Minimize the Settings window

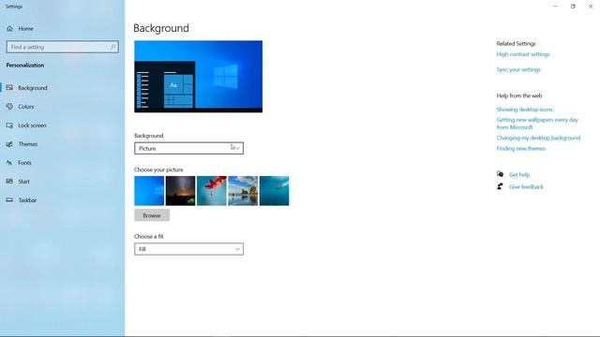555,7
